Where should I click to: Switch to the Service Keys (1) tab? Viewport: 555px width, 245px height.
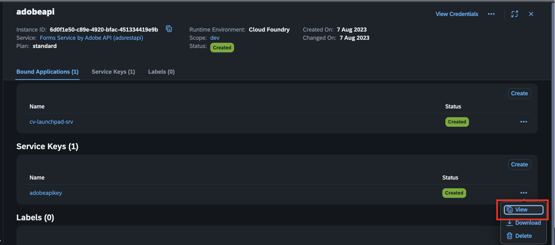113,72
